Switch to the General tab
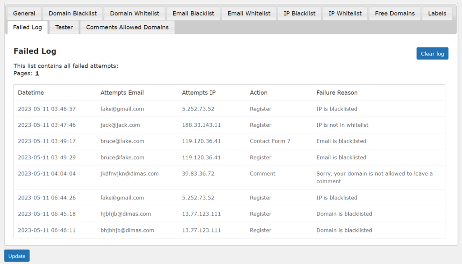Viewport: 462px width, 264px height. click(23, 13)
